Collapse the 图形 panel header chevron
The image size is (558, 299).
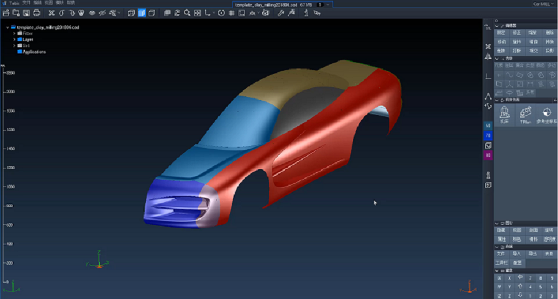click(x=496, y=223)
